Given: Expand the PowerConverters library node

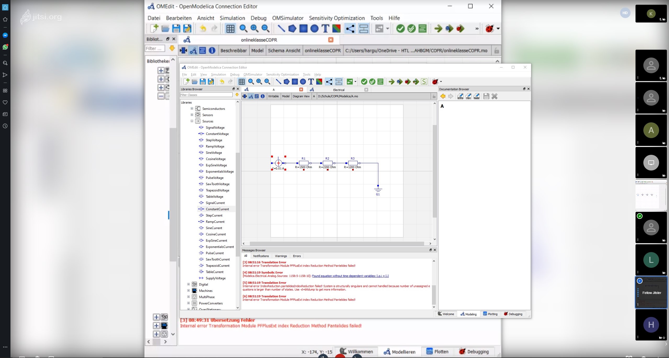Looking at the screenshot, I should coord(188,303).
